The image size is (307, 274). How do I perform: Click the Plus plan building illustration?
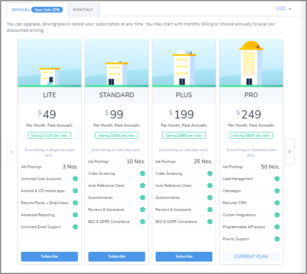[x=184, y=67]
